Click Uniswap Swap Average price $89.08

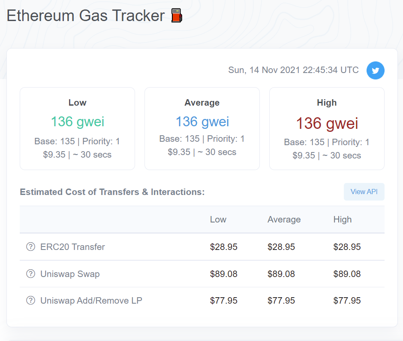click(281, 274)
